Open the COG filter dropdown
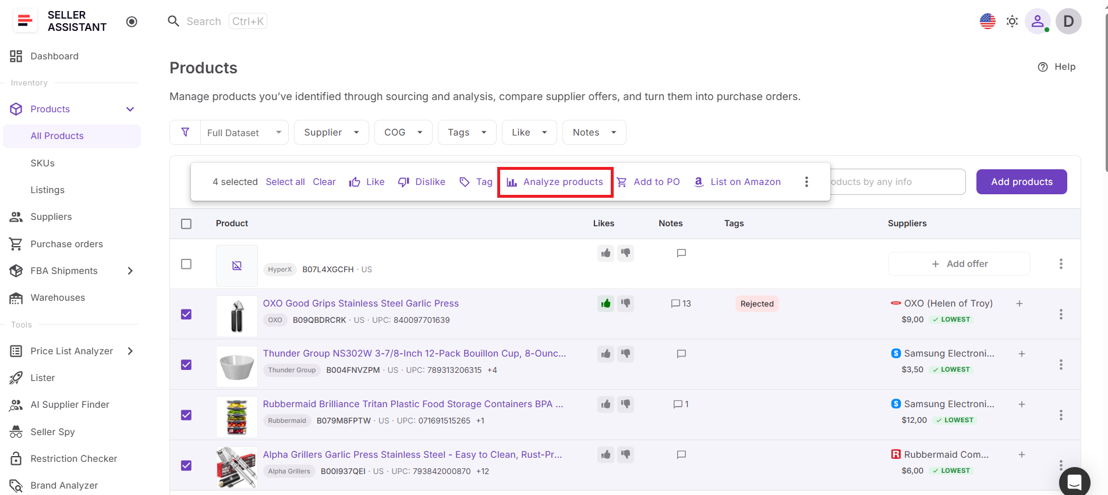This screenshot has width=1108, height=495. [403, 133]
